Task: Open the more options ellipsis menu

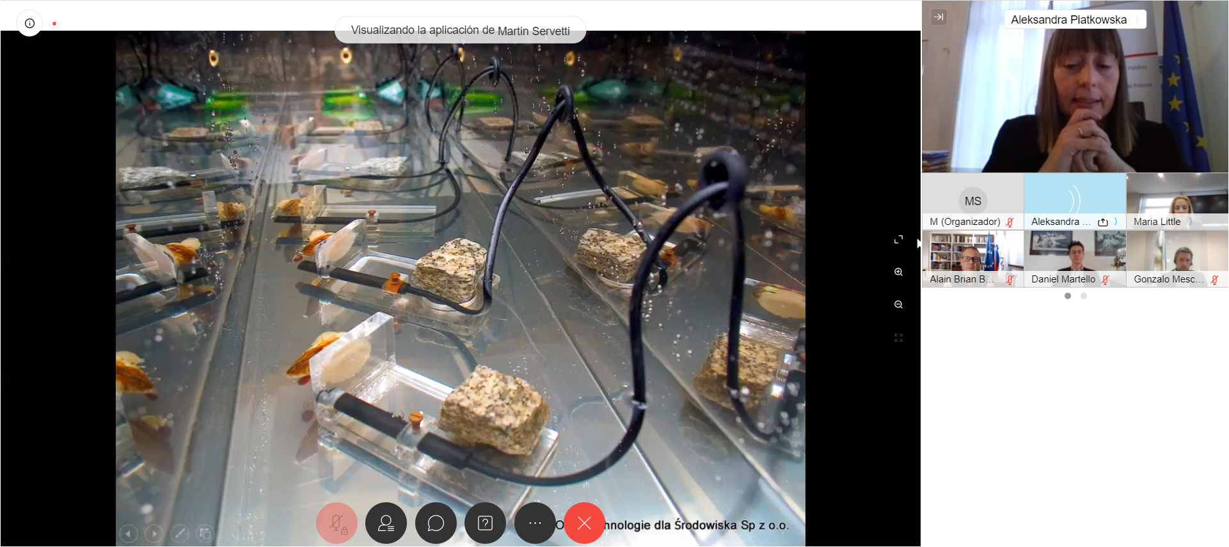Action: coord(535,523)
